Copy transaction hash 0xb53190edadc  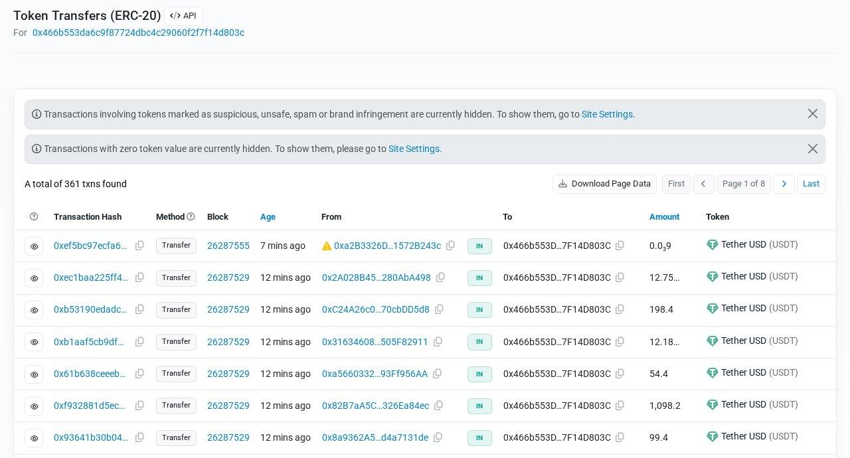click(x=139, y=309)
